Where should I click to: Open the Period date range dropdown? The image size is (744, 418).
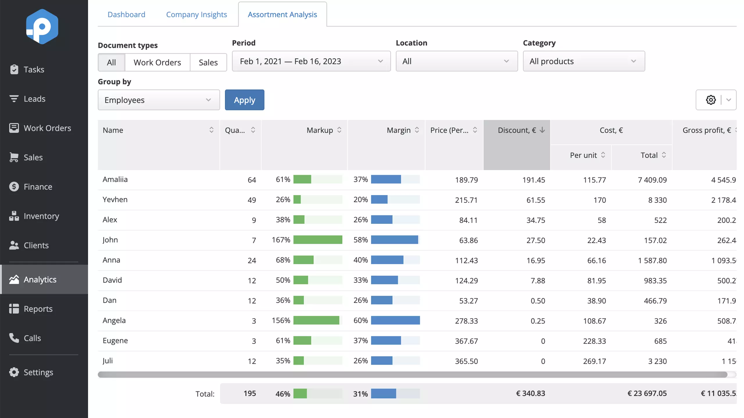[311, 61]
